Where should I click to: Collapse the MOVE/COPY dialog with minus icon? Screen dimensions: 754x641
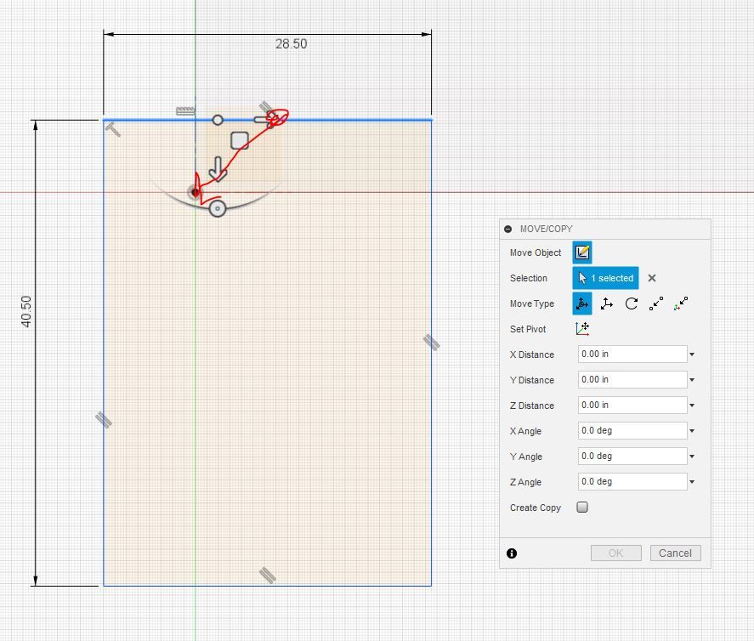[x=507, y=229]
